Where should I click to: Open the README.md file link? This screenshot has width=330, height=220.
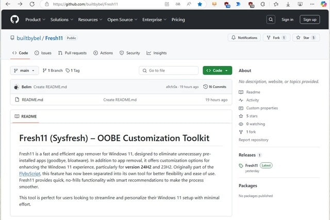pos(32,99)
